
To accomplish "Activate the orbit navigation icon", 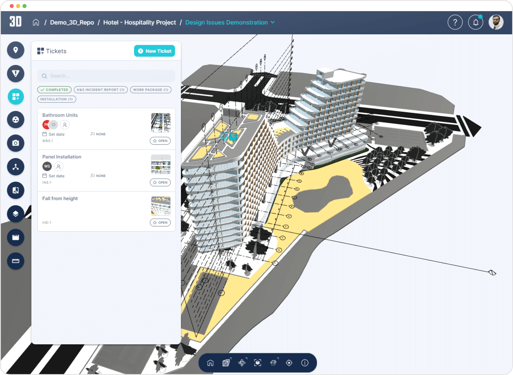I will [x=242, y=363].
